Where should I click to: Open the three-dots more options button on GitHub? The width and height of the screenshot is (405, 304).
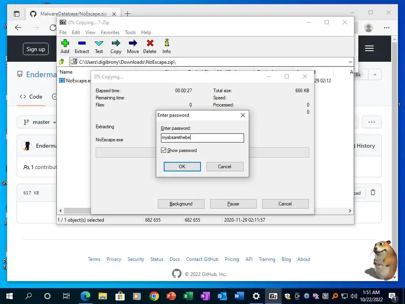[x=372, y=122]
